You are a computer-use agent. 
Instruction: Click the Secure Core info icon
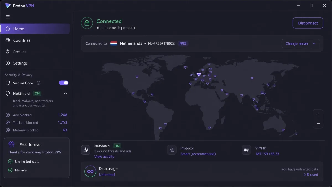pos(38,83)
